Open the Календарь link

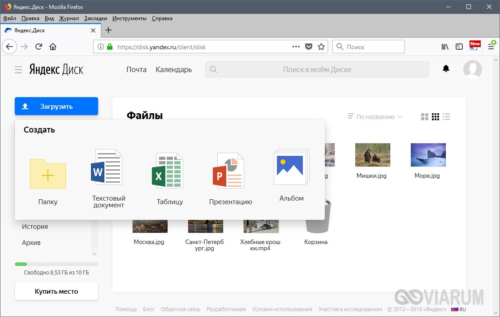tap(174, 69)
